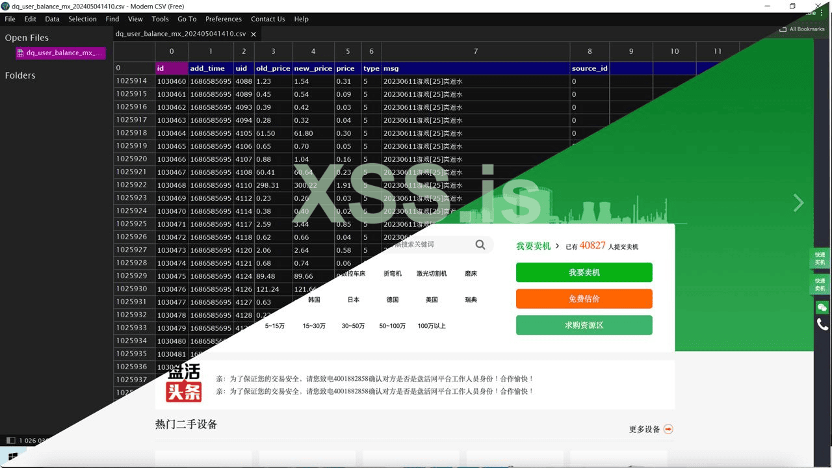Screen dimensions: 832x468
Task: Pick the 100万以上 price range
Action: (x=432, y=326)
